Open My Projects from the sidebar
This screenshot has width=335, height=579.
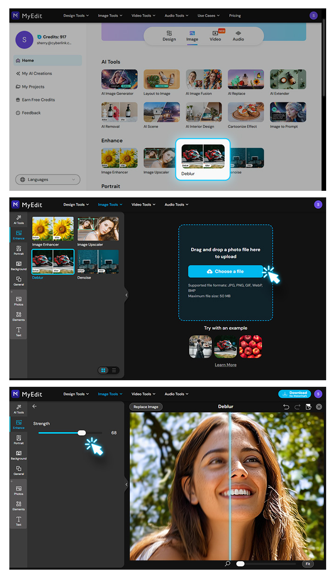[x=33, y=87]
